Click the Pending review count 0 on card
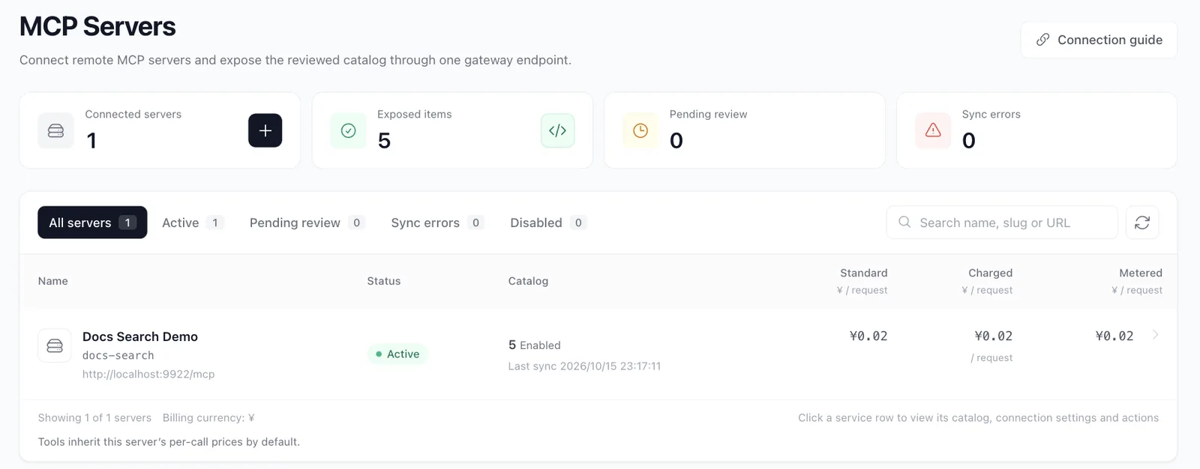 point(676,140)
